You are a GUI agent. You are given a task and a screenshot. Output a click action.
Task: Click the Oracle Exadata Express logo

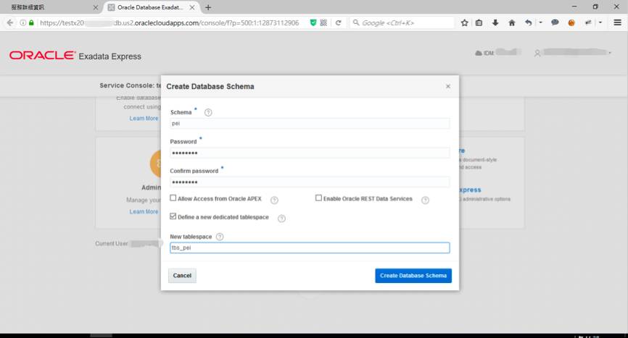[75, 56]
